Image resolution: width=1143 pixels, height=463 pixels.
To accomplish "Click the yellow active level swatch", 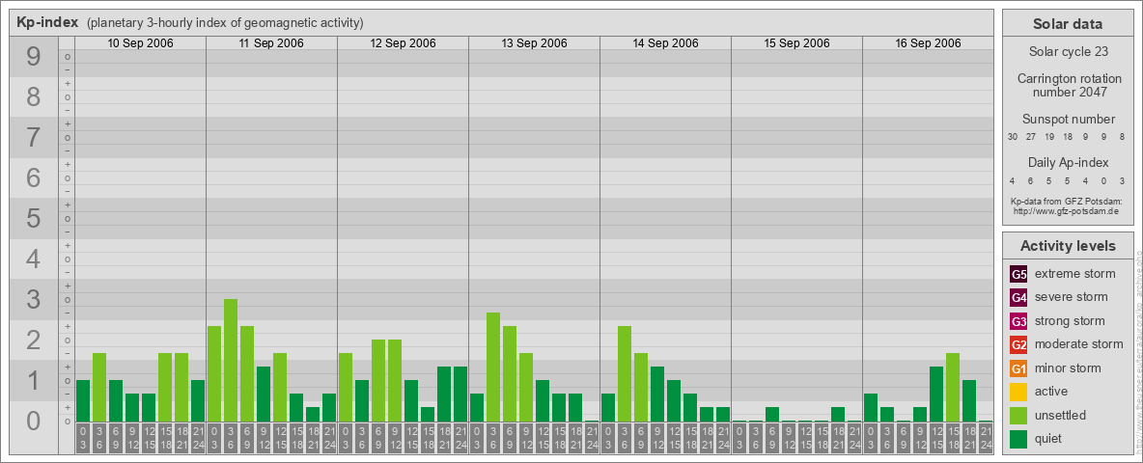I will [x=1018, y=392].
